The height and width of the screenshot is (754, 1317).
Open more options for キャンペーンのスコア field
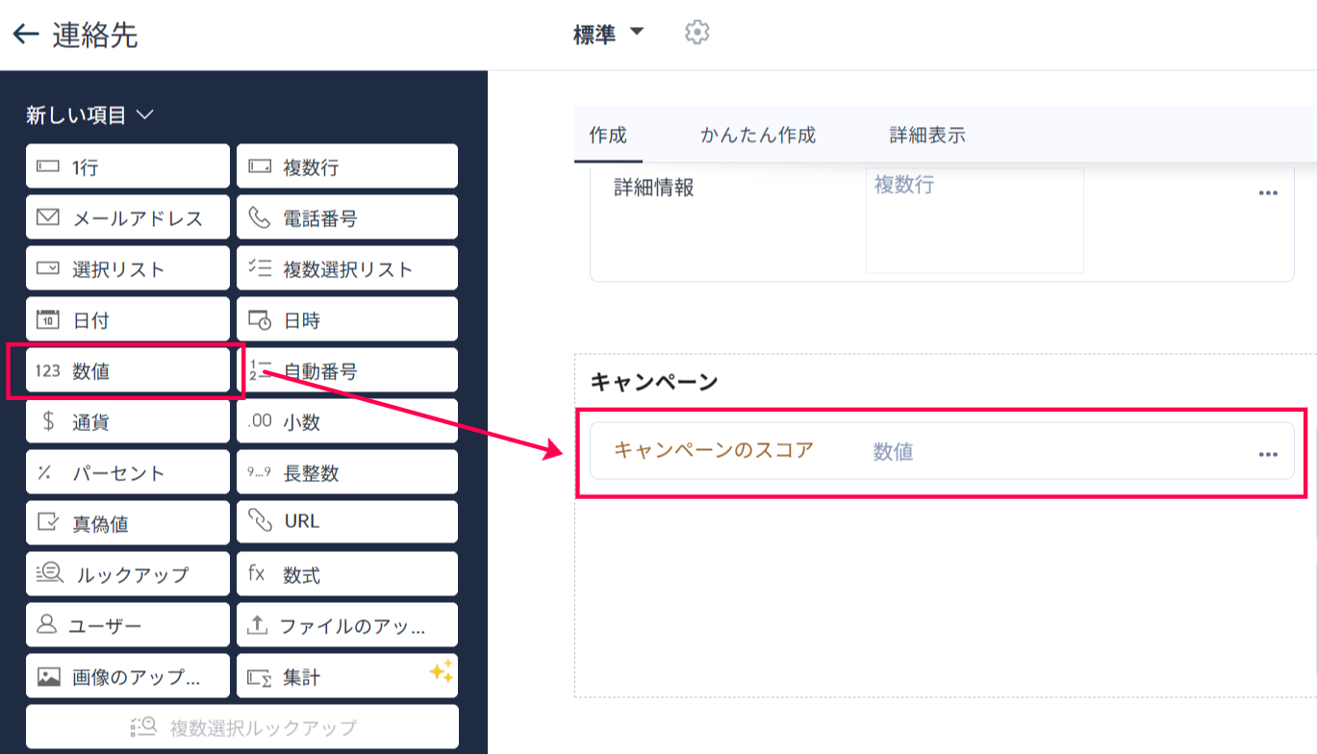click(x=1268, y=454)
